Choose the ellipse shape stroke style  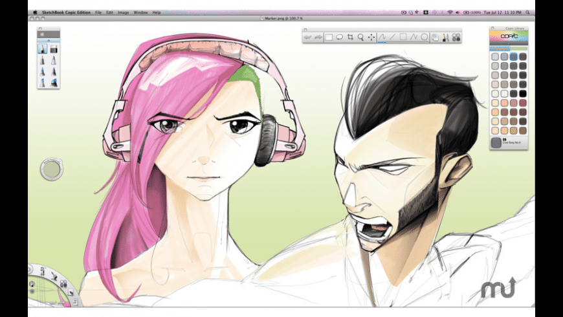point(425,38)
